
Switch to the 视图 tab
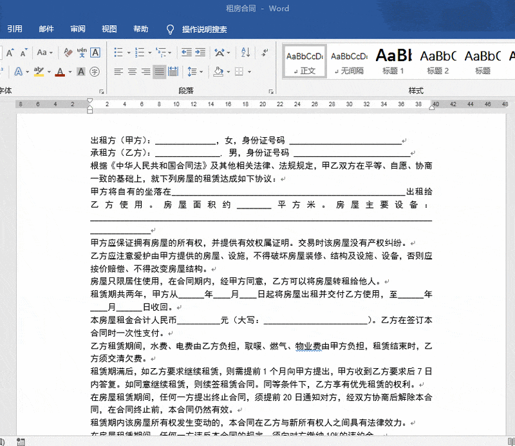point(109,29)
